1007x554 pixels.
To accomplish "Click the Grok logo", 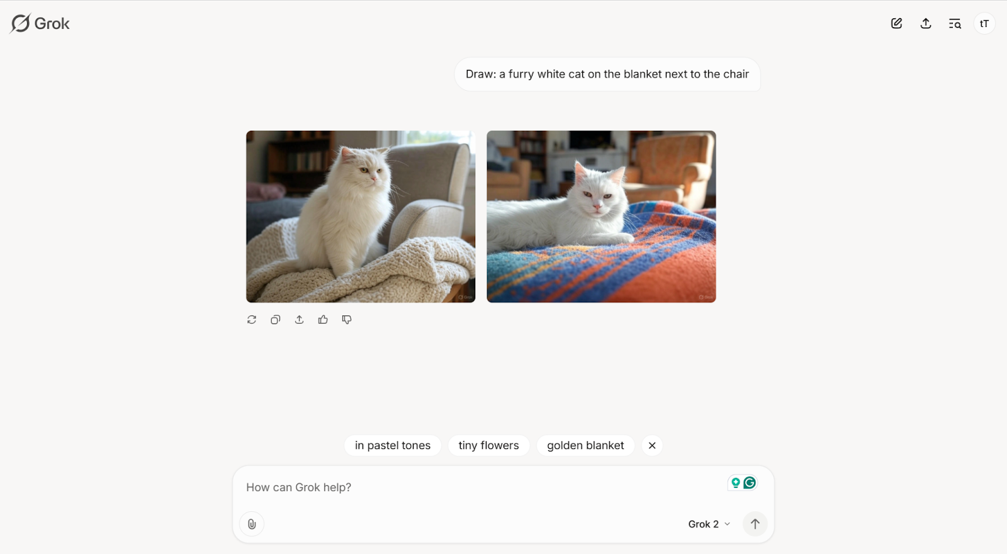I will click(40, 23).
